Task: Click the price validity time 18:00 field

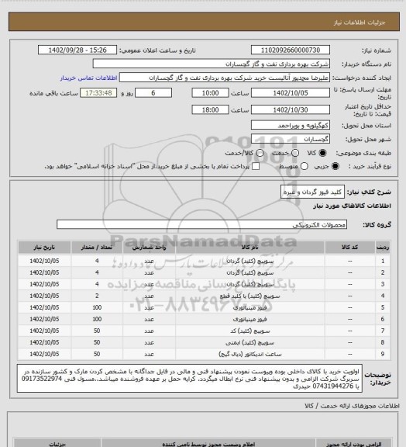Action: 211,109
